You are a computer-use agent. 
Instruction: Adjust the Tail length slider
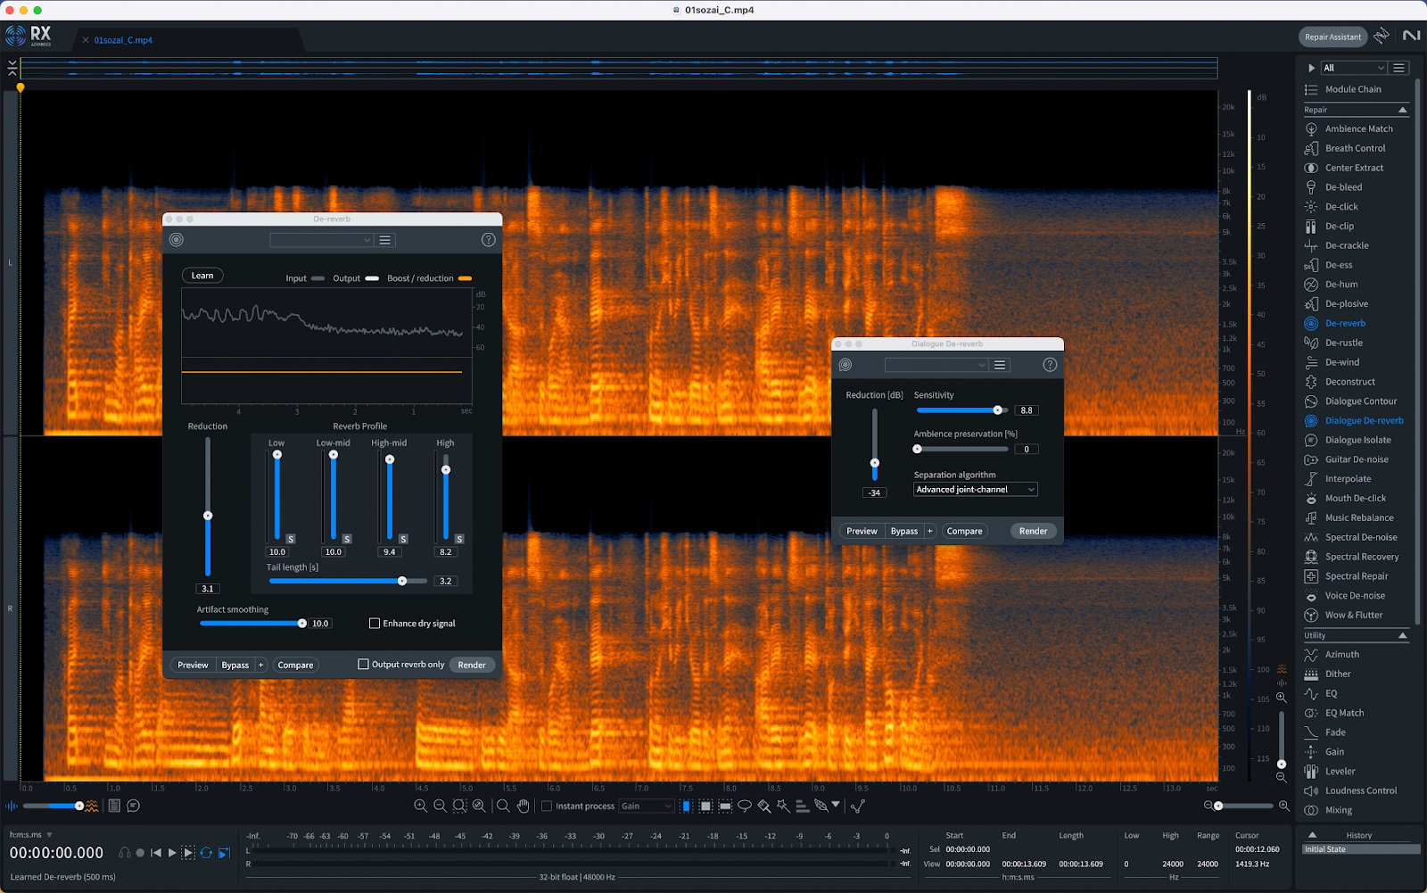coord(402,581)
